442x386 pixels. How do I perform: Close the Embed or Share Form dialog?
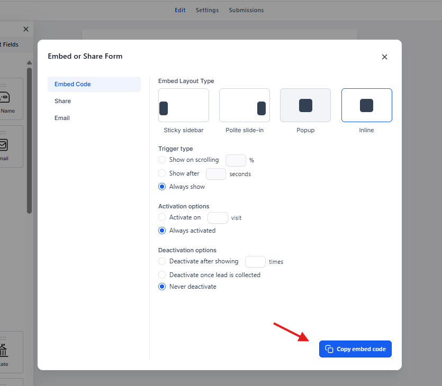[x=385, y=57]
